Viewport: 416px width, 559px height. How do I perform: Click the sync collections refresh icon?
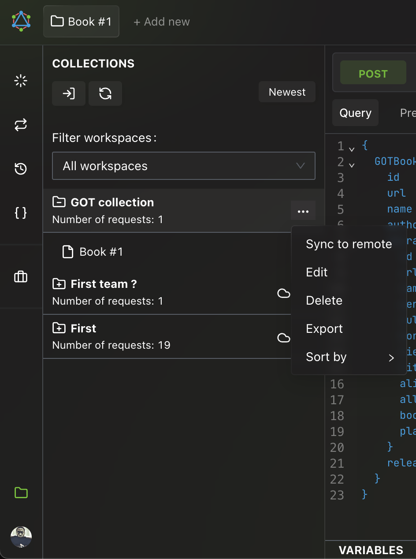coord(105,93)
